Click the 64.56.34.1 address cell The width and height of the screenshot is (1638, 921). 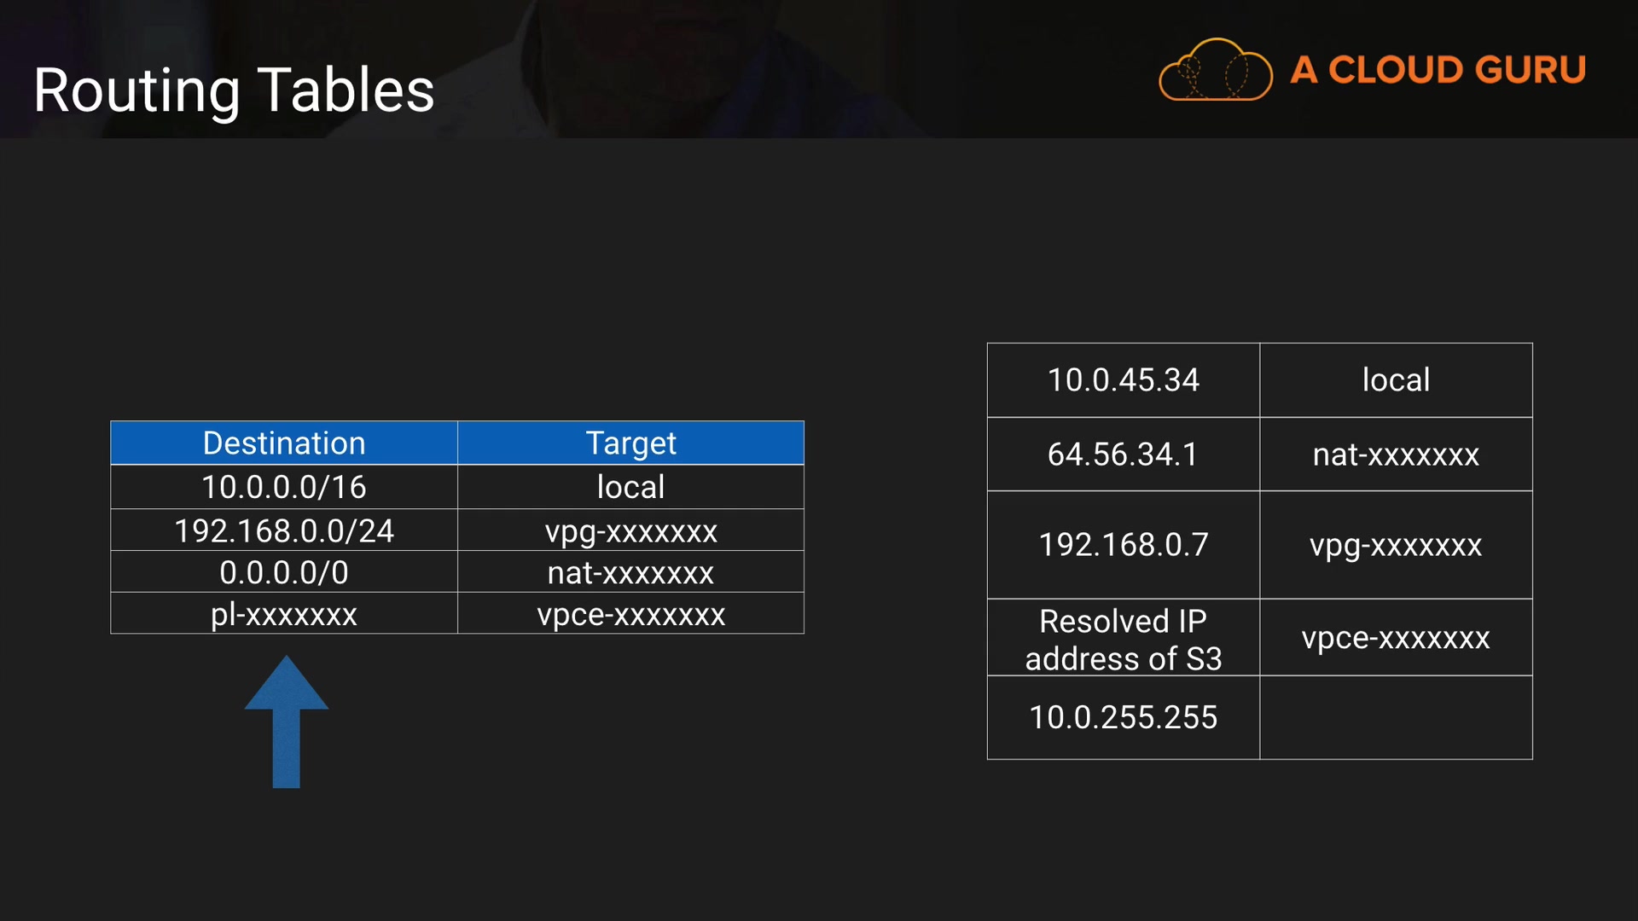[x=1123, y=455]
